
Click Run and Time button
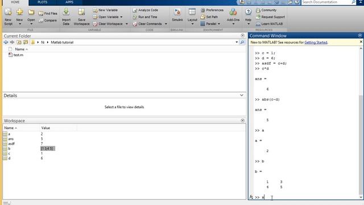145,17
